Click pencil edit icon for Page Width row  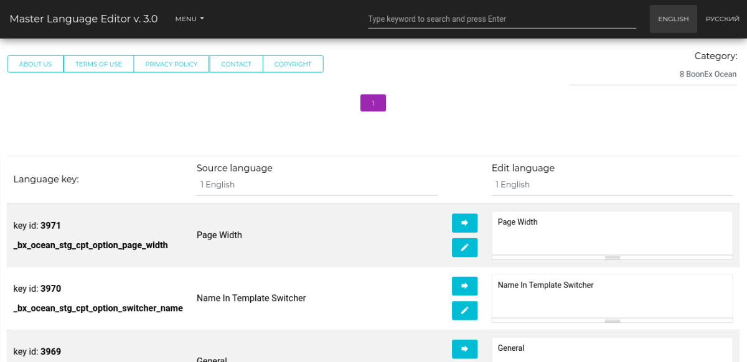coord(464,248)
